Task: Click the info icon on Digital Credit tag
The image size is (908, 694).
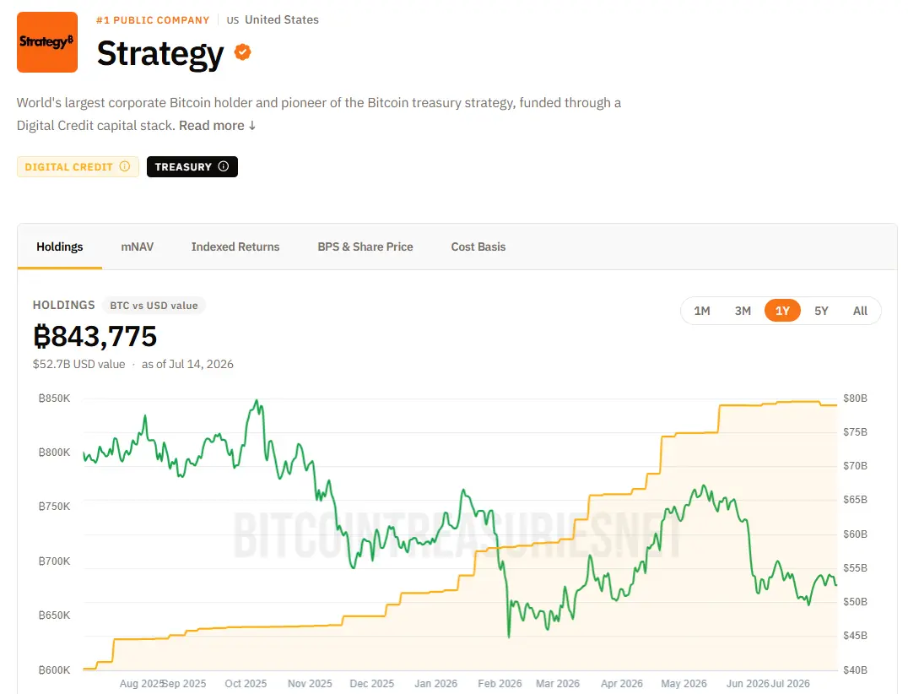Action: point(125,166)
